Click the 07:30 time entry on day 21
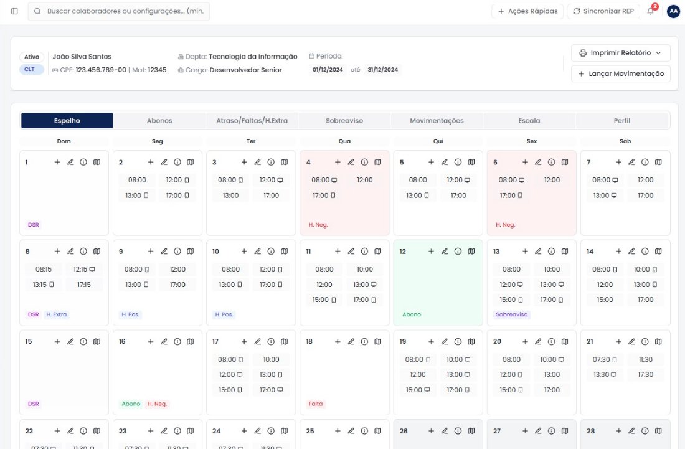Image resolution: width=685 pixels, height=449 pixels. pyautogui.click(x=605, y=359)
